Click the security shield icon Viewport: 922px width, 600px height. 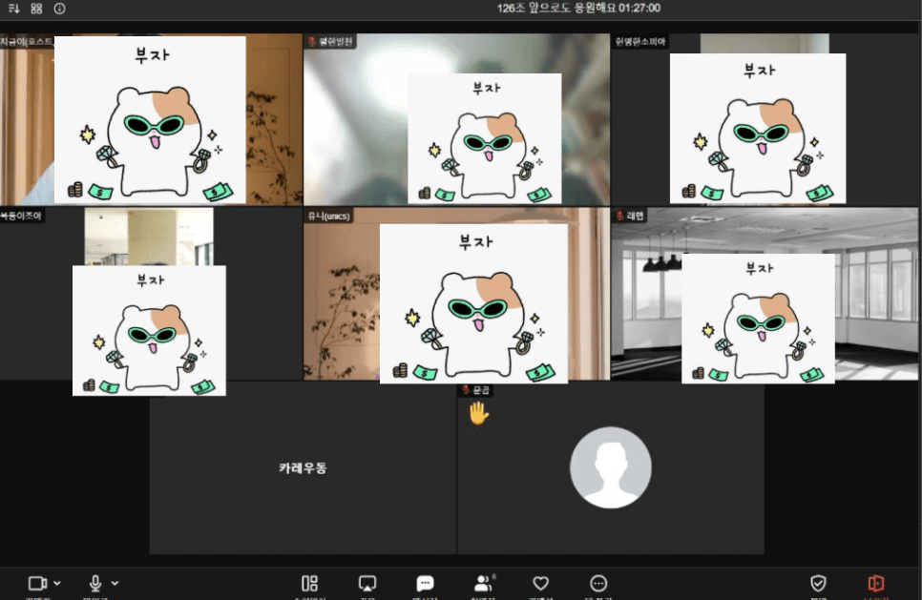[x=818, y=583]
